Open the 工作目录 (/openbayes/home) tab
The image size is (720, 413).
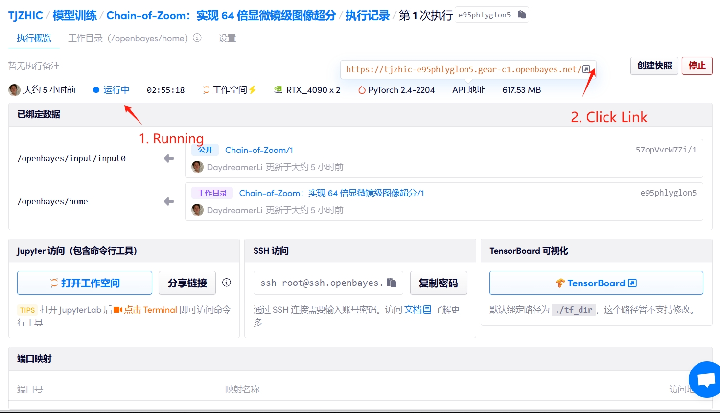click(128, 38)
